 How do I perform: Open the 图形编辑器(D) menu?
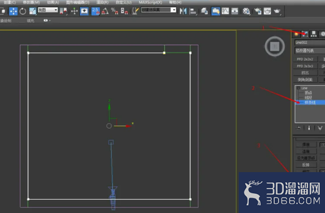coord(78,2)
